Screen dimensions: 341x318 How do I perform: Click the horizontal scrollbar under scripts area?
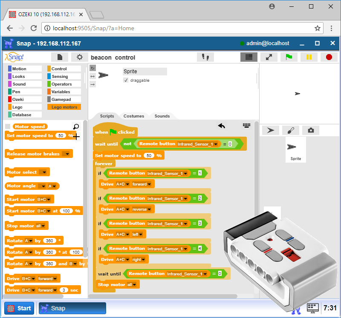coord(163,296)
